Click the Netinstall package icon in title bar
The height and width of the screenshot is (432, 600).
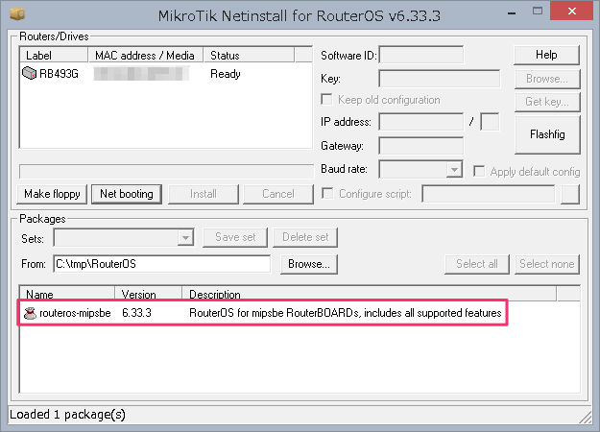17,13
